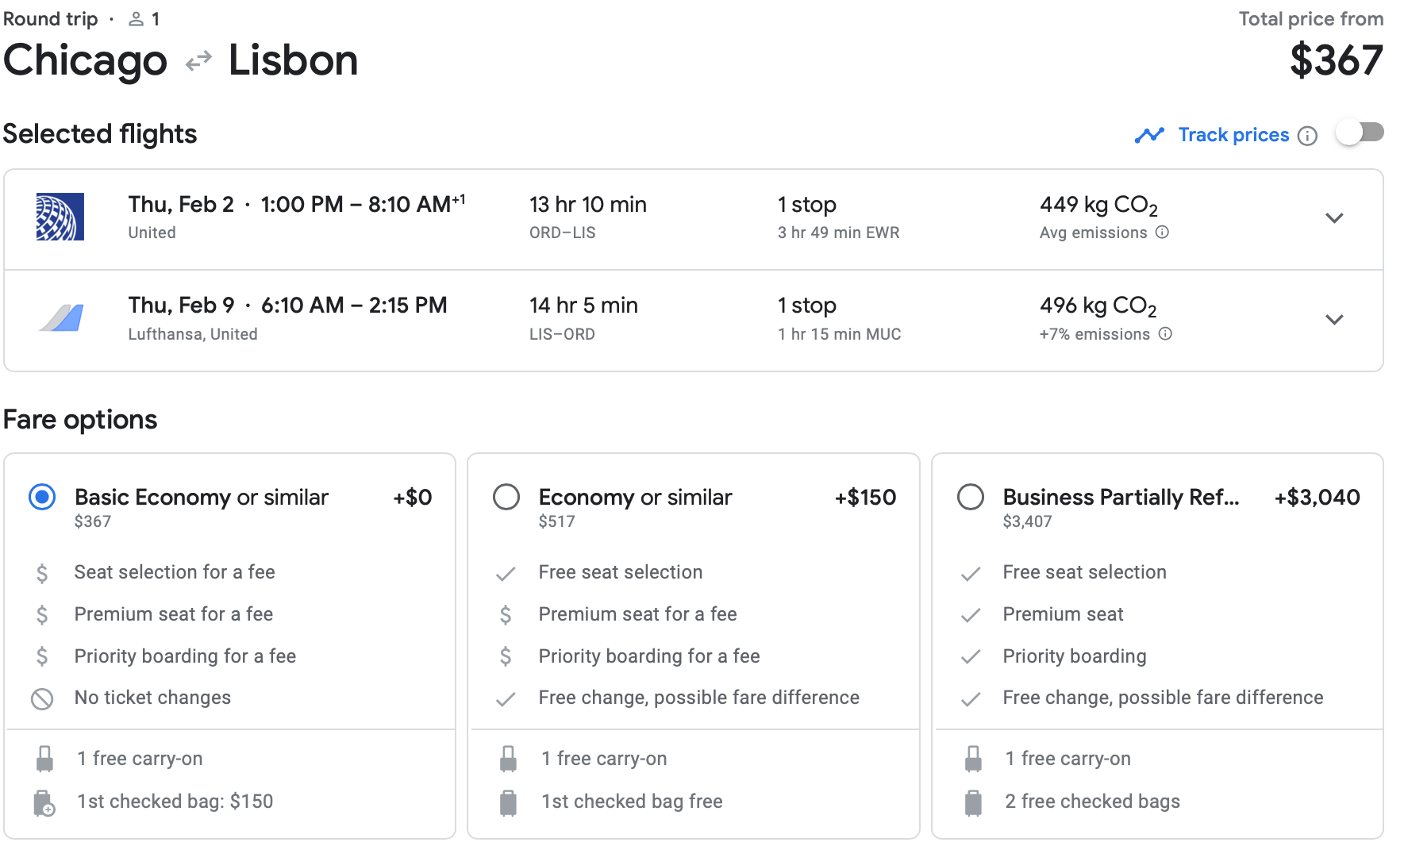Click the round-trip swap arrows icon
This screenshot has width=1408, height=846.
(x=198, y=61)
